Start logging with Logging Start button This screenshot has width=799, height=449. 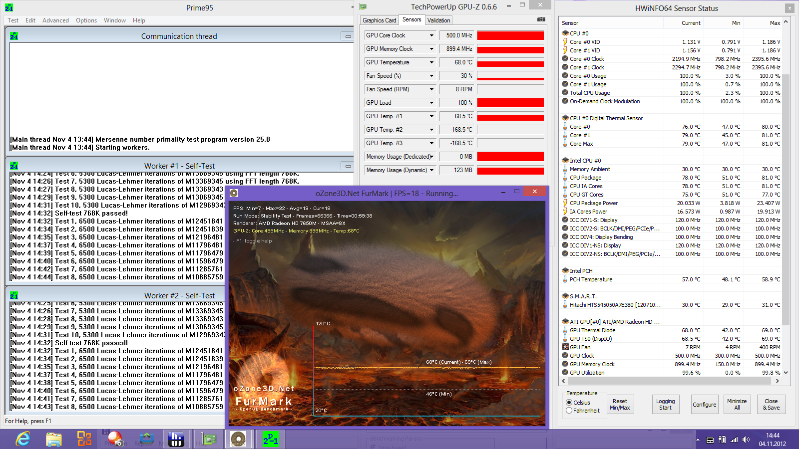(665, 405)
